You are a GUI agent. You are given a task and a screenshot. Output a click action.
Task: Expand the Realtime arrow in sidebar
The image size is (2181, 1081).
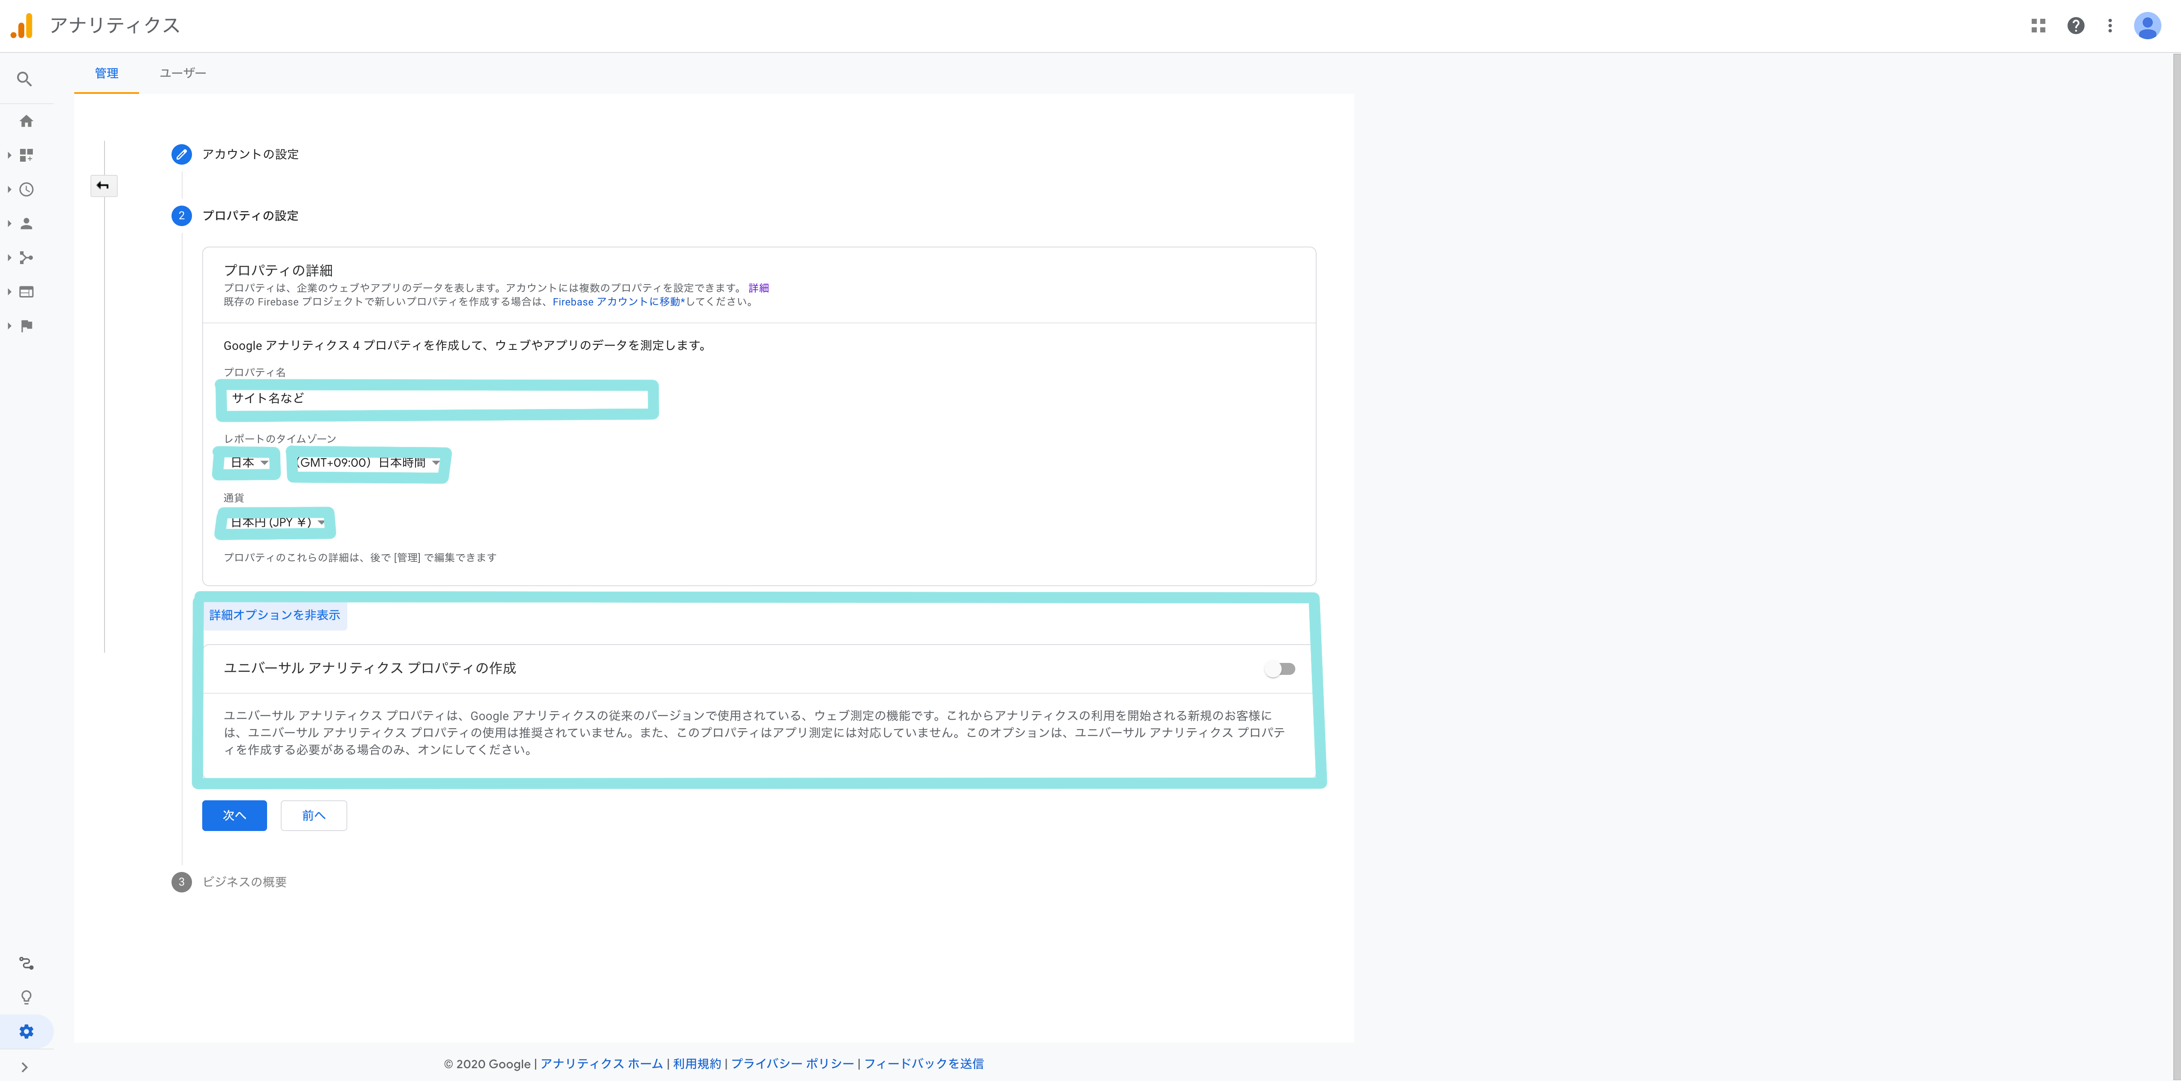pos(9,189)
